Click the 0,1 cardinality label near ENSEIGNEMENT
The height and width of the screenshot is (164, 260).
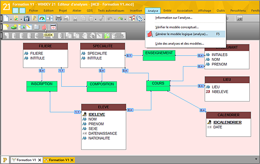129,55
